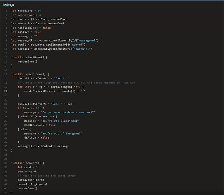The width and height of the screenshot is (224, 195).
Task: Click the comment about creating a for loop
Action: 77,83
